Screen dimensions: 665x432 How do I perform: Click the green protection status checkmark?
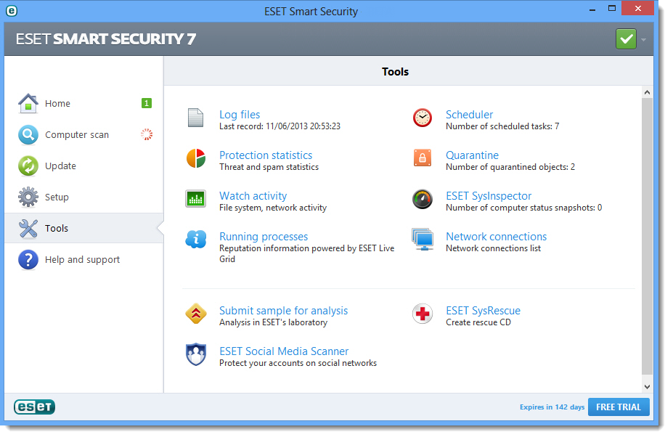(x=626, y=39)
